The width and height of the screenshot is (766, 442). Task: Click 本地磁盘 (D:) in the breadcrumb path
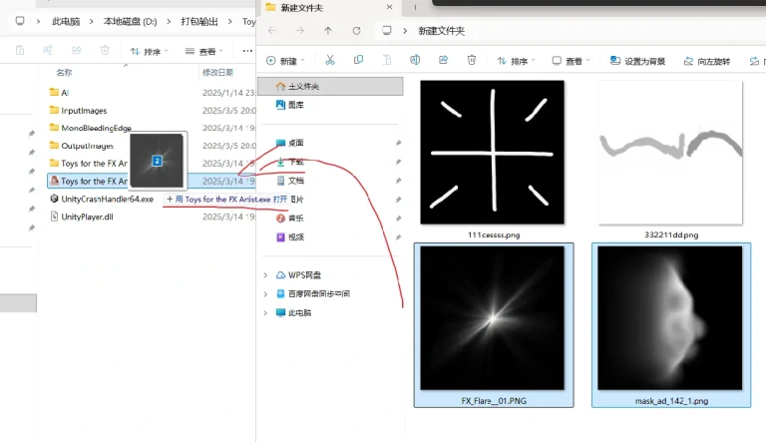(128, 21)
